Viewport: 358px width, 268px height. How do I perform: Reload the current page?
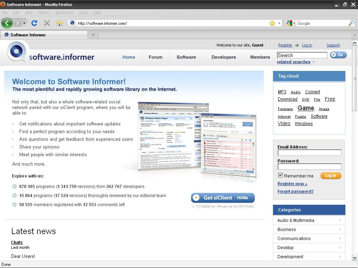click(34, 23)
